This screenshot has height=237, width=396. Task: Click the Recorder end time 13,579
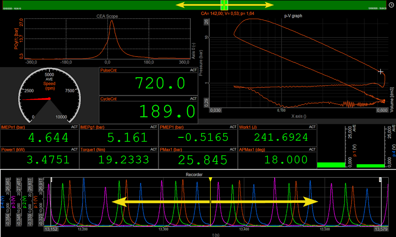(x=381, y=229)
